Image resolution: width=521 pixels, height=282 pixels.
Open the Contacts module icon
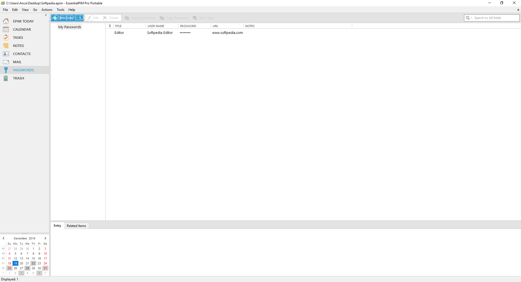pyautogui.click(x=6, y=54)
